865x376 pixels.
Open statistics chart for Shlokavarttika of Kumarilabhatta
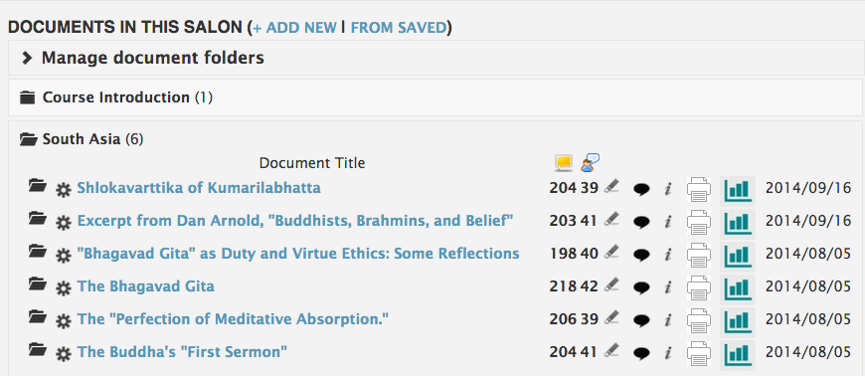click(x=737, y=190)
